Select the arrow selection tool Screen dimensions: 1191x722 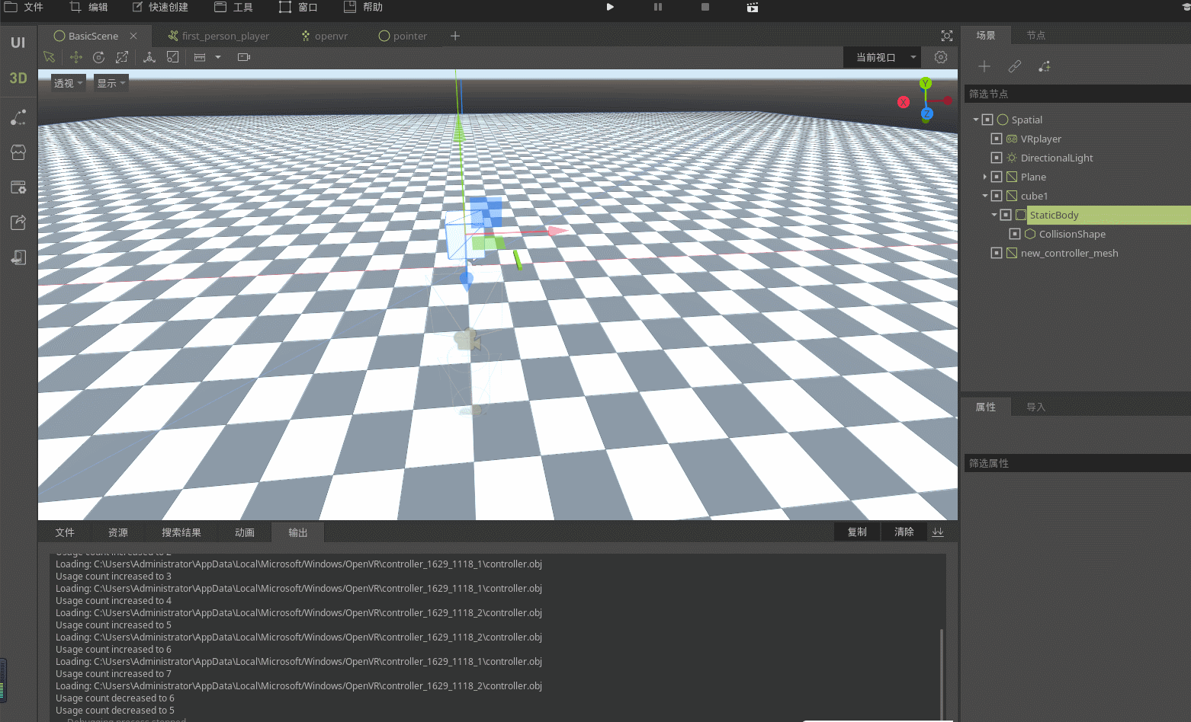pos(50,57)
